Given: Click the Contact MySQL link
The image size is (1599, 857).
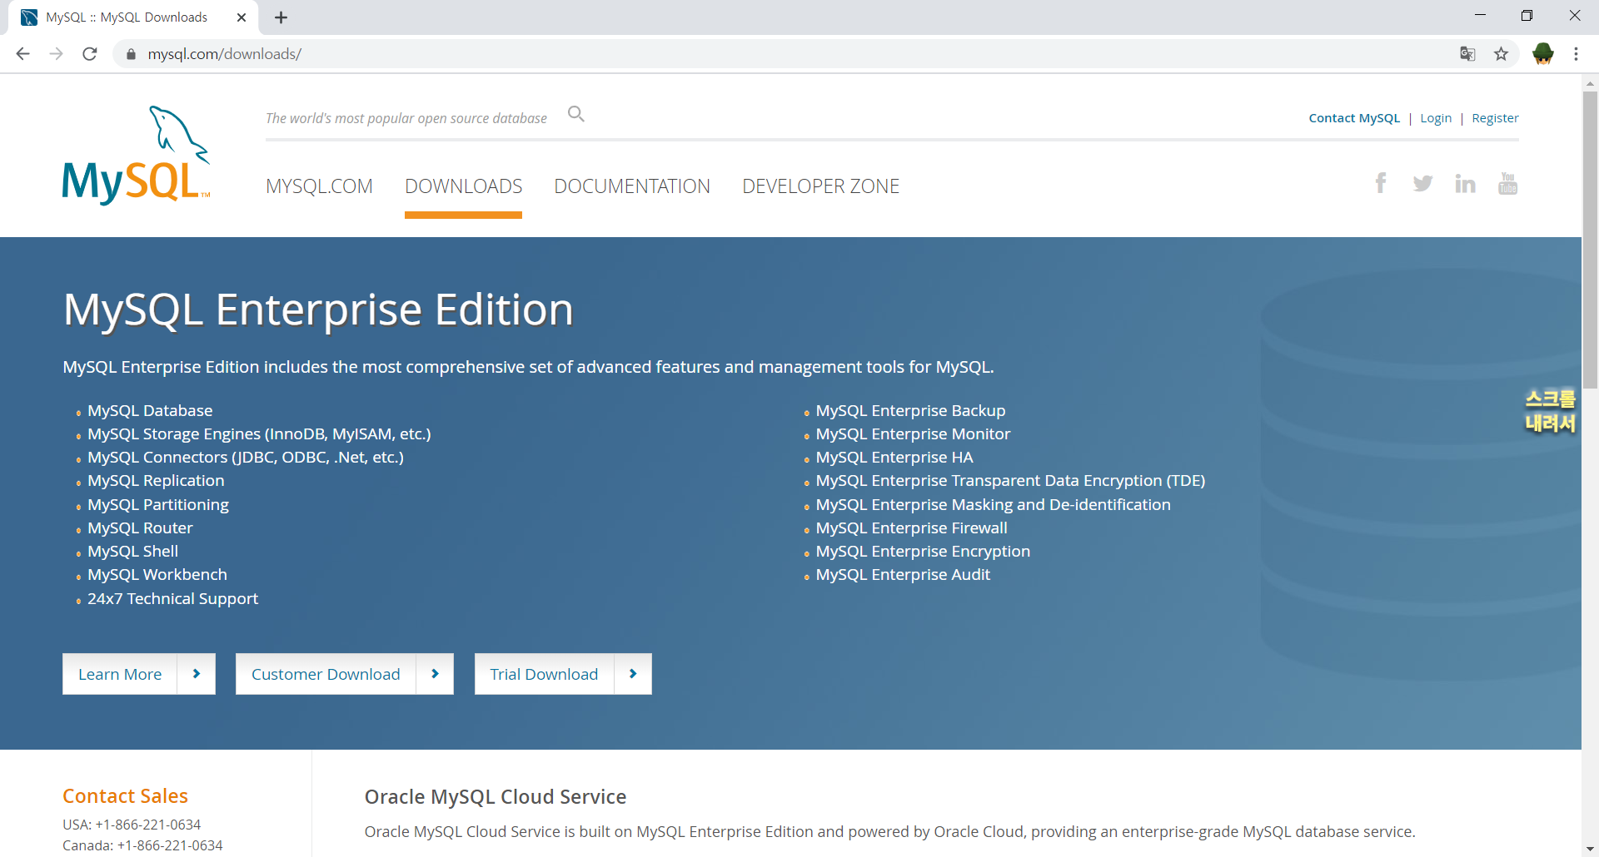Looking at the screenshot, I should pyautogui.click(x=1354, y=118).
